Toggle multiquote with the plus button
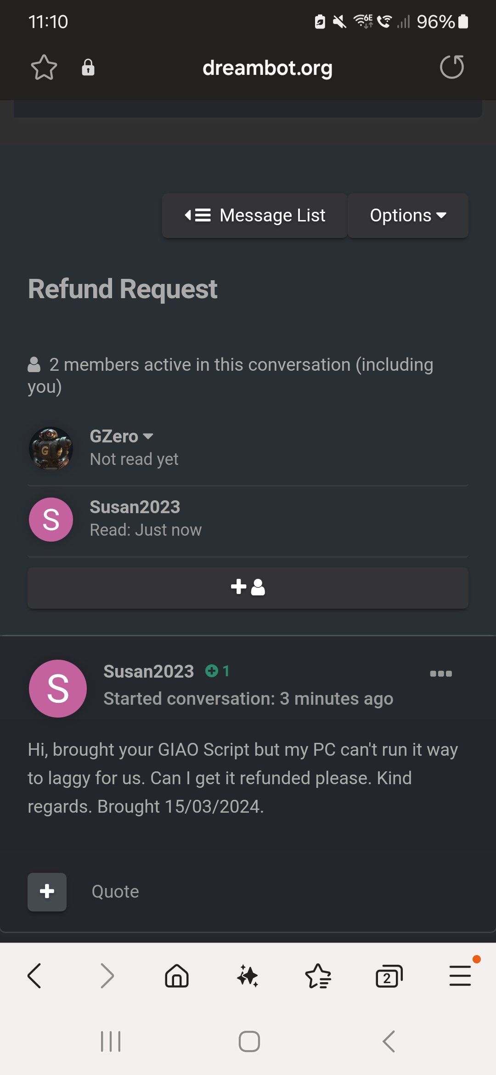 tap(47, 892)
